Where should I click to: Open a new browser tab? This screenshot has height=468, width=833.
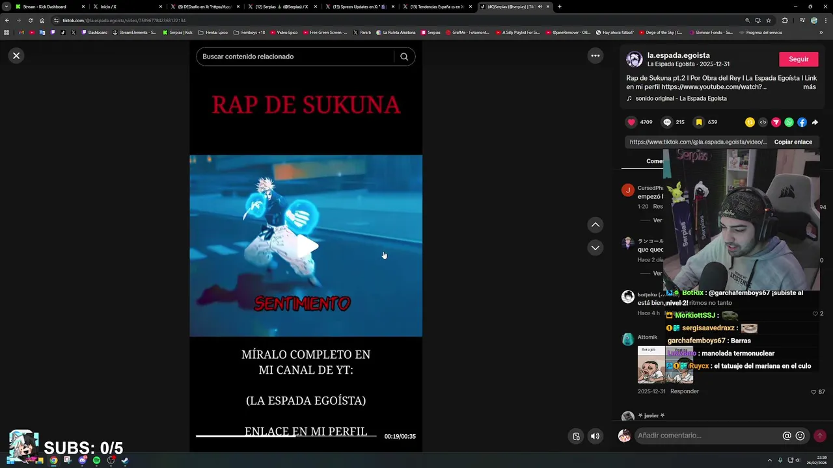559,6
